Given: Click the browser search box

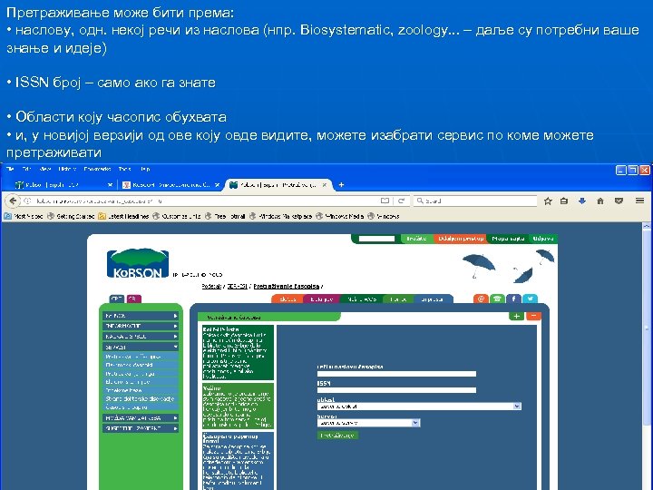Looking at the screenshot, I should pyautogui.click(x=475, y=201).
